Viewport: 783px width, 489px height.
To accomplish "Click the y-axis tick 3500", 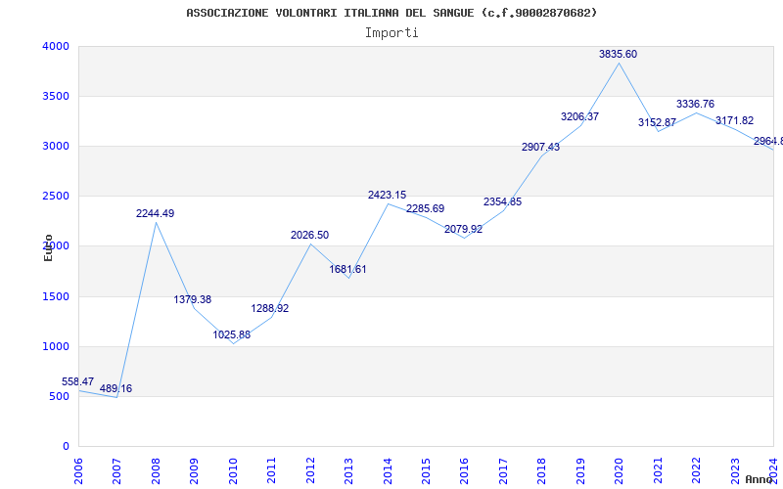I will 56,96.
